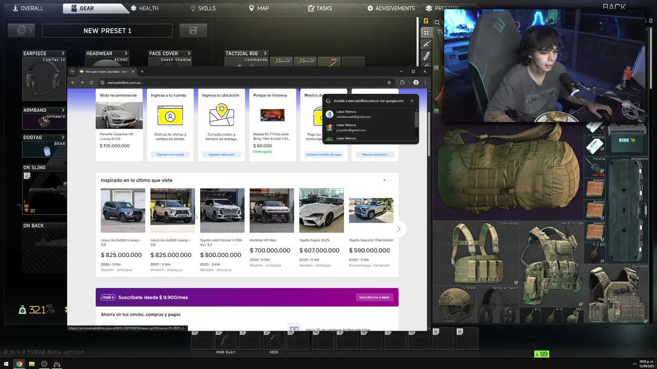657x369 pixels.
Task: Open the Chrome tab search dropdown
Action: pos(72,72)
